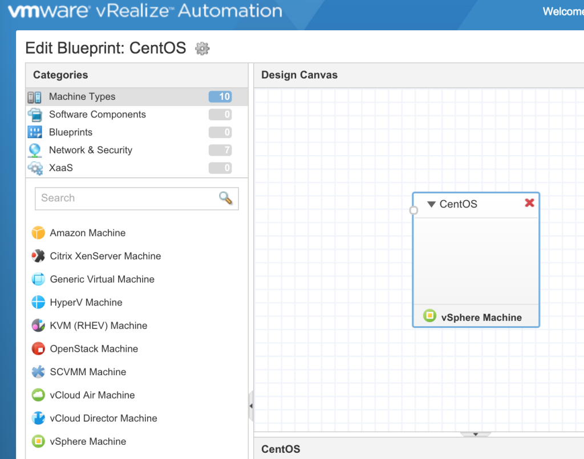Click the KVM (RHEV) Machine icon

[x=39, y=326]
